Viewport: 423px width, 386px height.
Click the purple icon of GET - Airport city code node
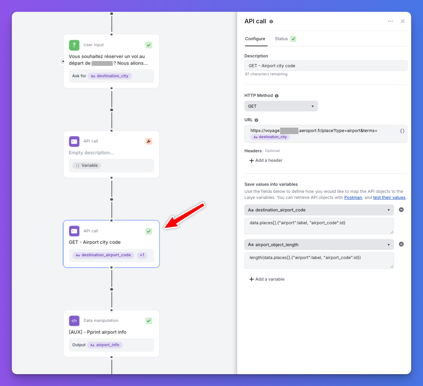(x=74, y=231)
